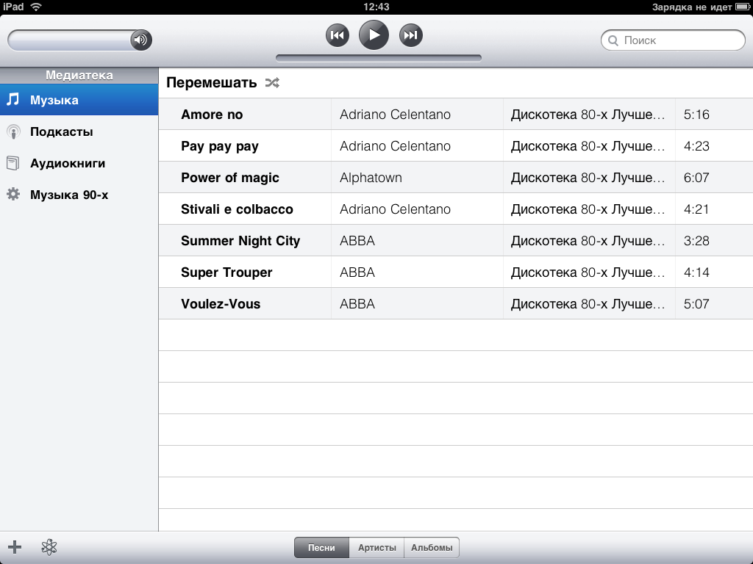
Task: Open Genius with the atom icon
Action: (49, 547)
